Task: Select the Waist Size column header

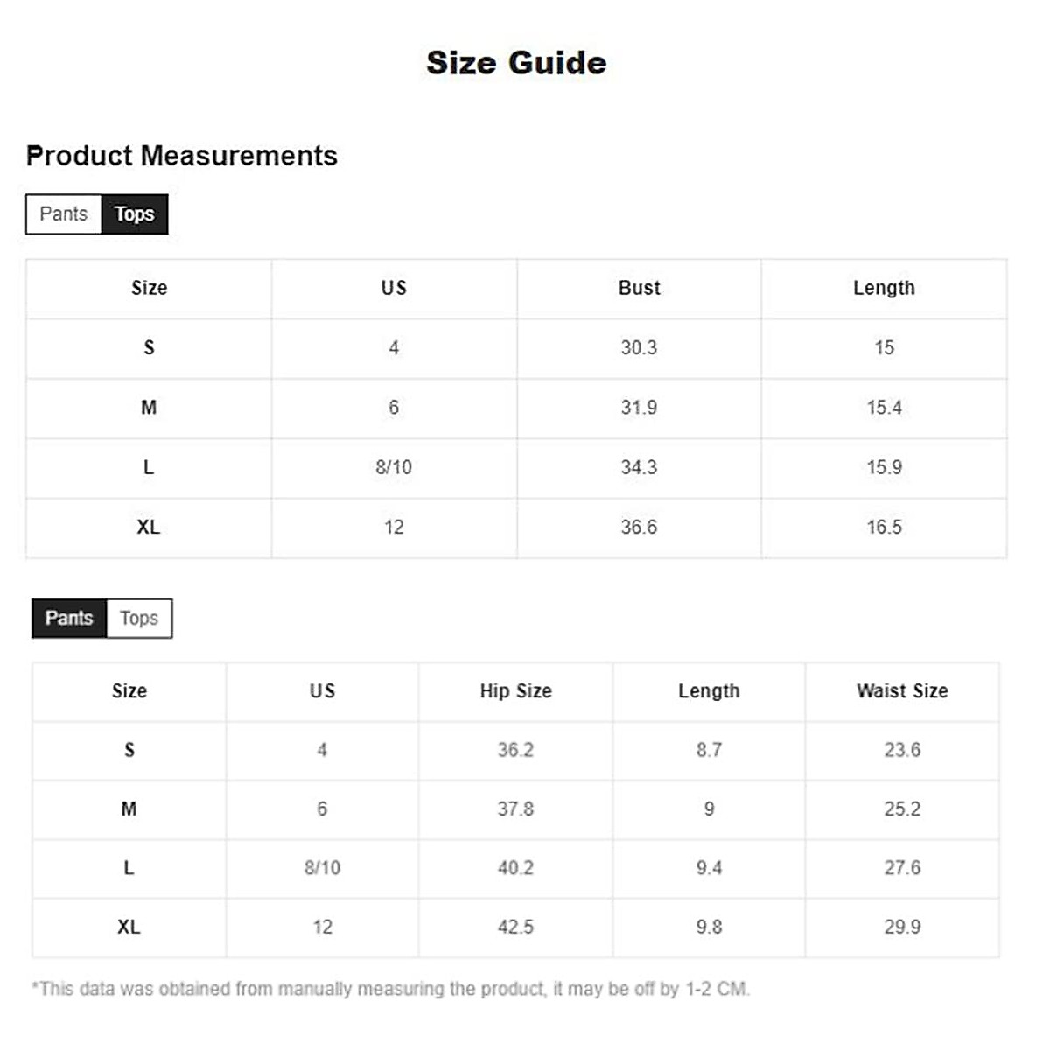Action: click(x=902, y=691)
